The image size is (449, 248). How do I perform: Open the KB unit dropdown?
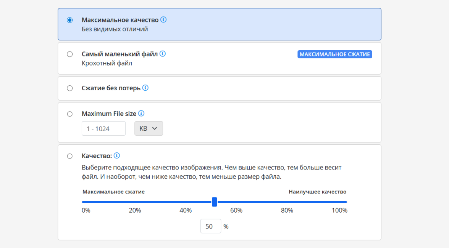pyautogui.click(x=149, y=128)
